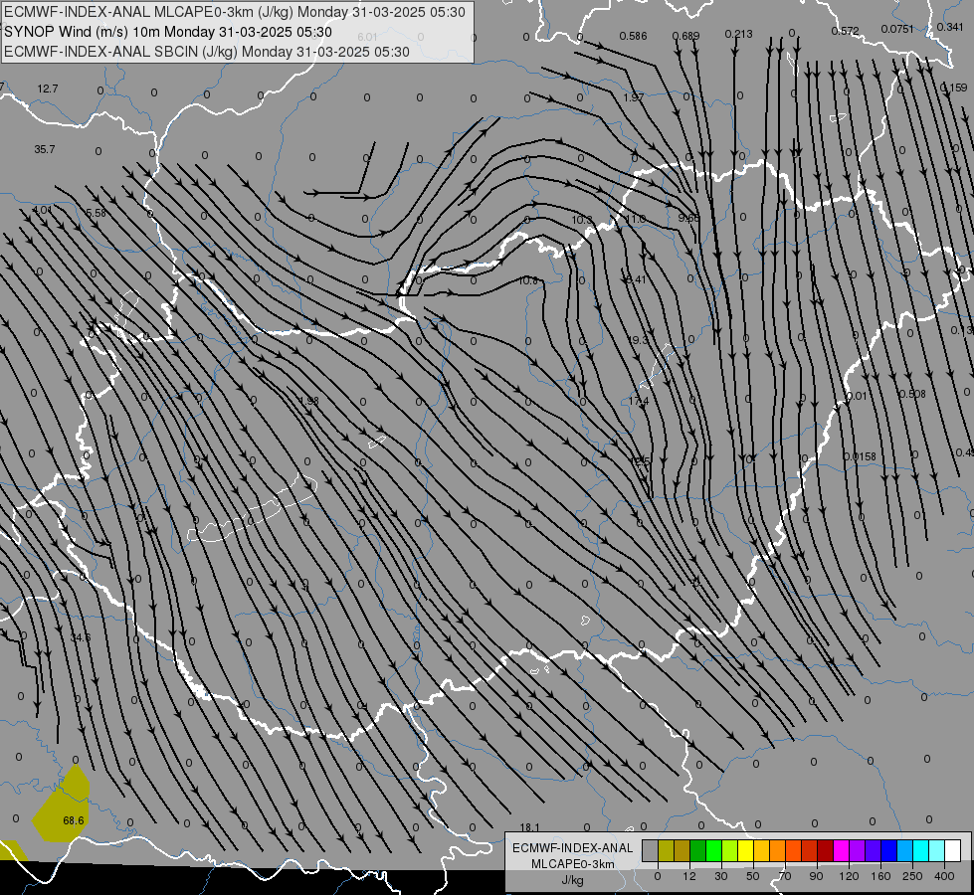Viewport: 974px width, 895px height.
Task: Click the map value '0.341'
Action: click(x=950, y=27)
